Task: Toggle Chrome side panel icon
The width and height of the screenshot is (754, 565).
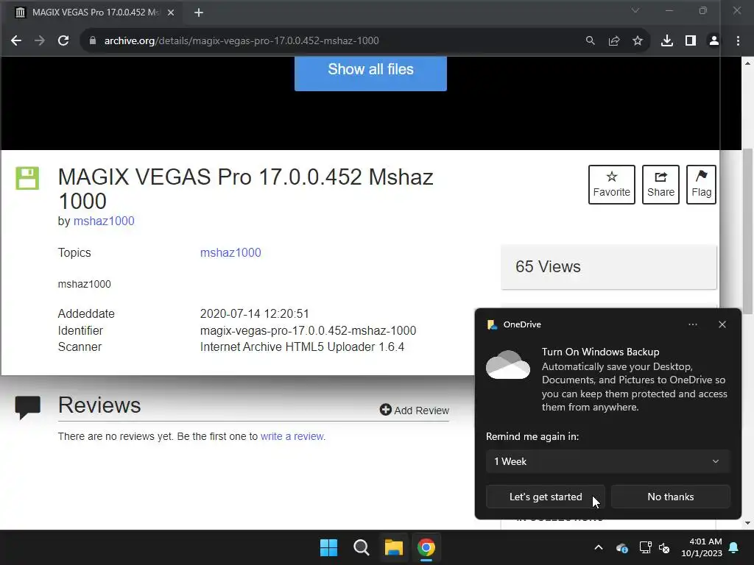Action: tap(691, 41)
